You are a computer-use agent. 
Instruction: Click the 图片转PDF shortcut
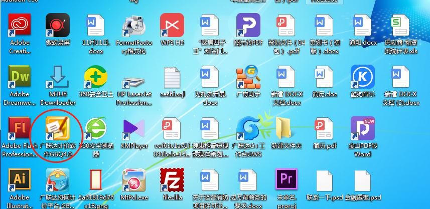point(248,26)
